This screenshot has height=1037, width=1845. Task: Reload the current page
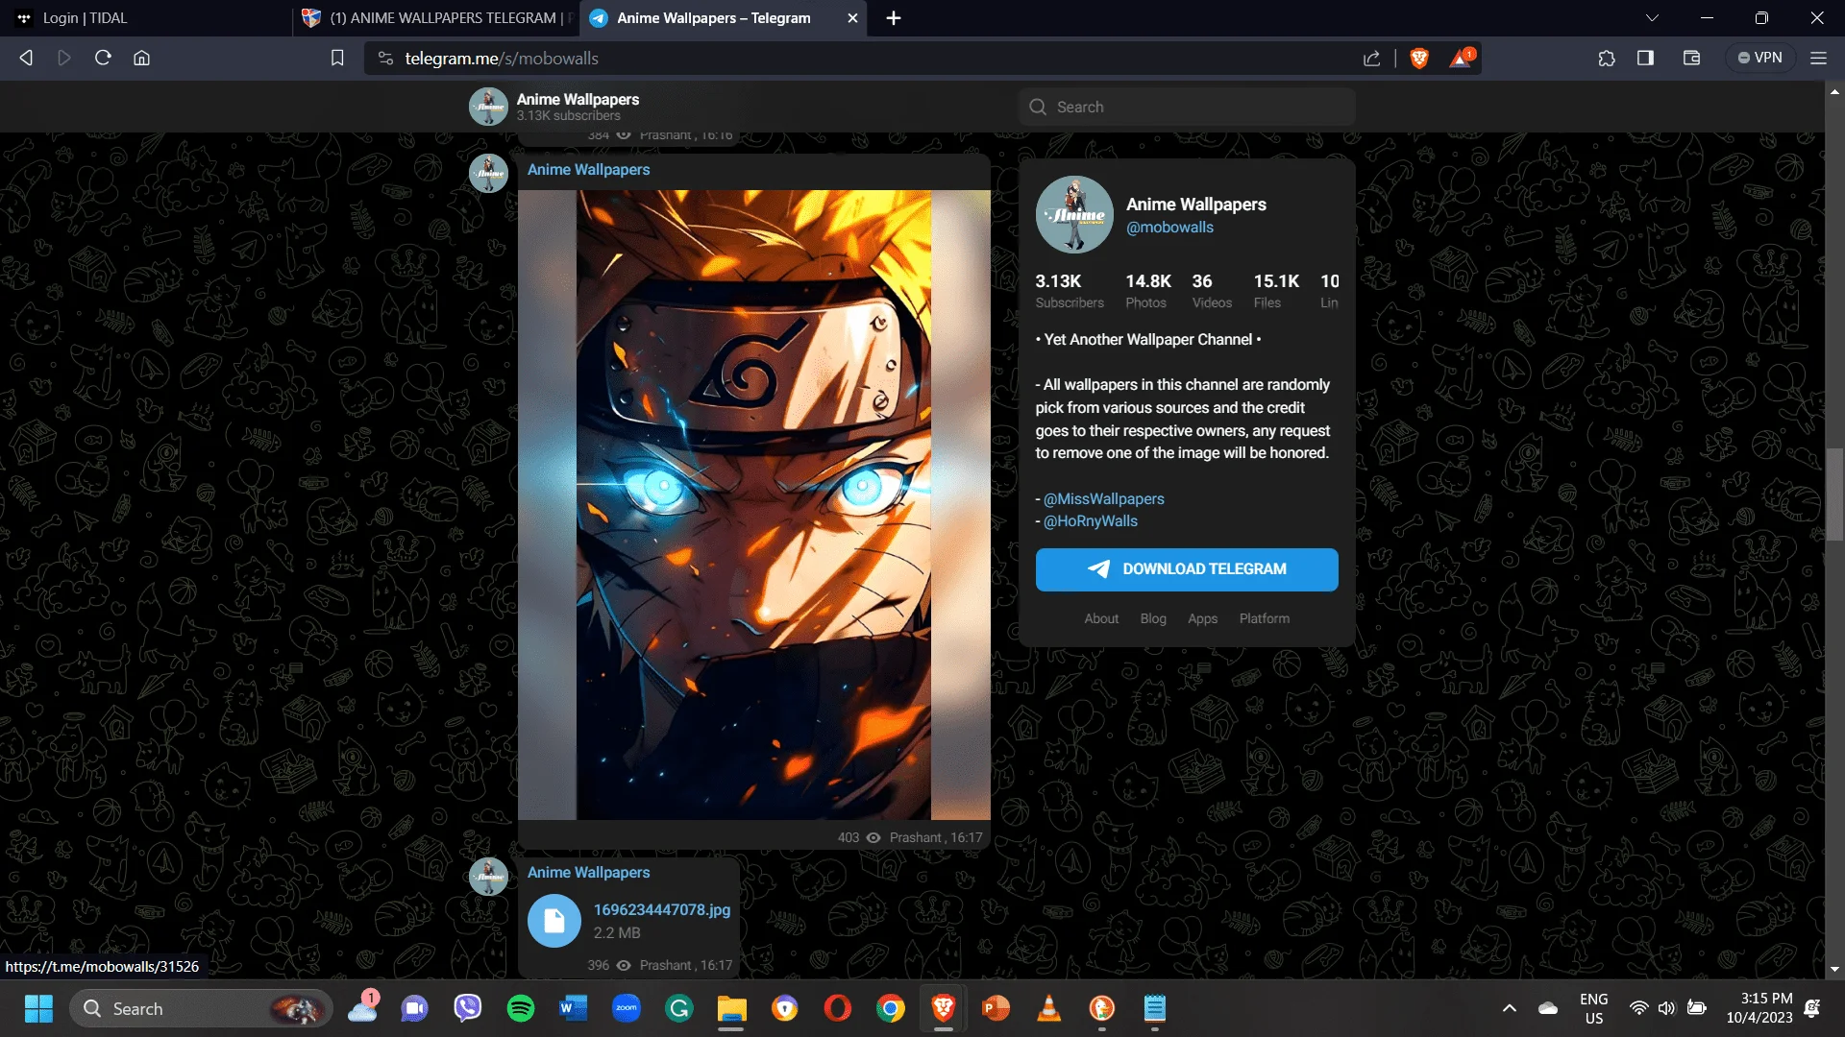point(103,58)
